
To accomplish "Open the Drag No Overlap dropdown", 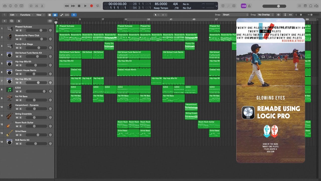I will [x=266, y=15].
